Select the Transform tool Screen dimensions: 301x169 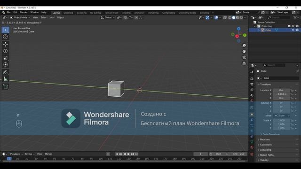5,65
